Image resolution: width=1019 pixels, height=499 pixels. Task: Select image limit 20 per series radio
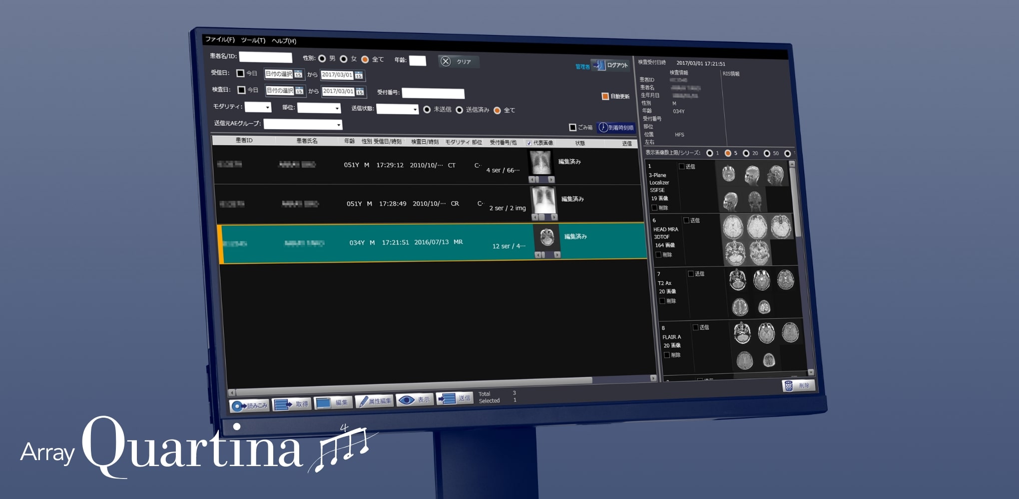tap(746, 153)
